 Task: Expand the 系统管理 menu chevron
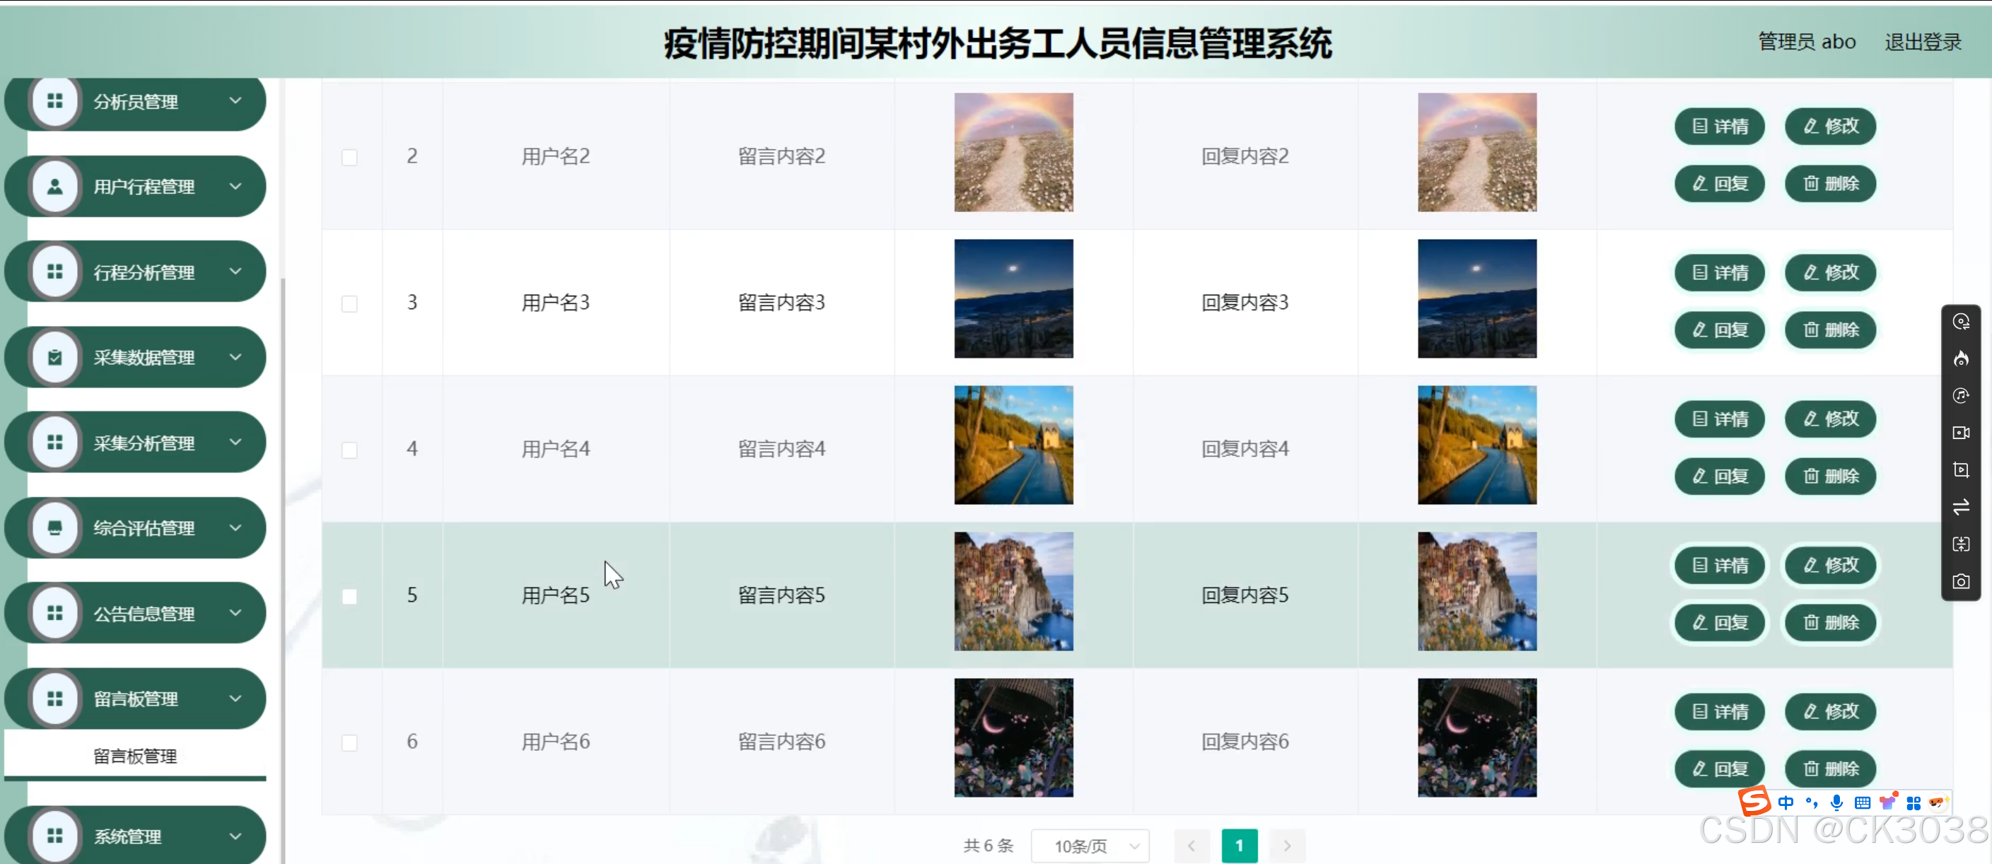236,836
